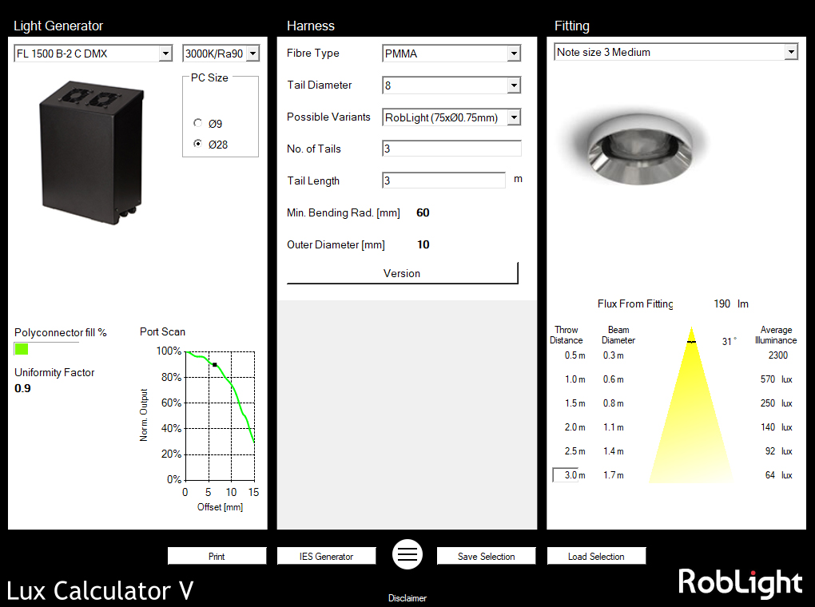815x607 pixels.
Task: Click the Version button
Action: (402, 273)
